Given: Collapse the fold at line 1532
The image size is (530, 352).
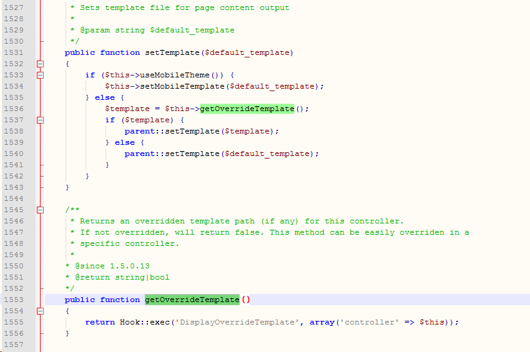Looking at the screenshot, I should coord(40,64).
